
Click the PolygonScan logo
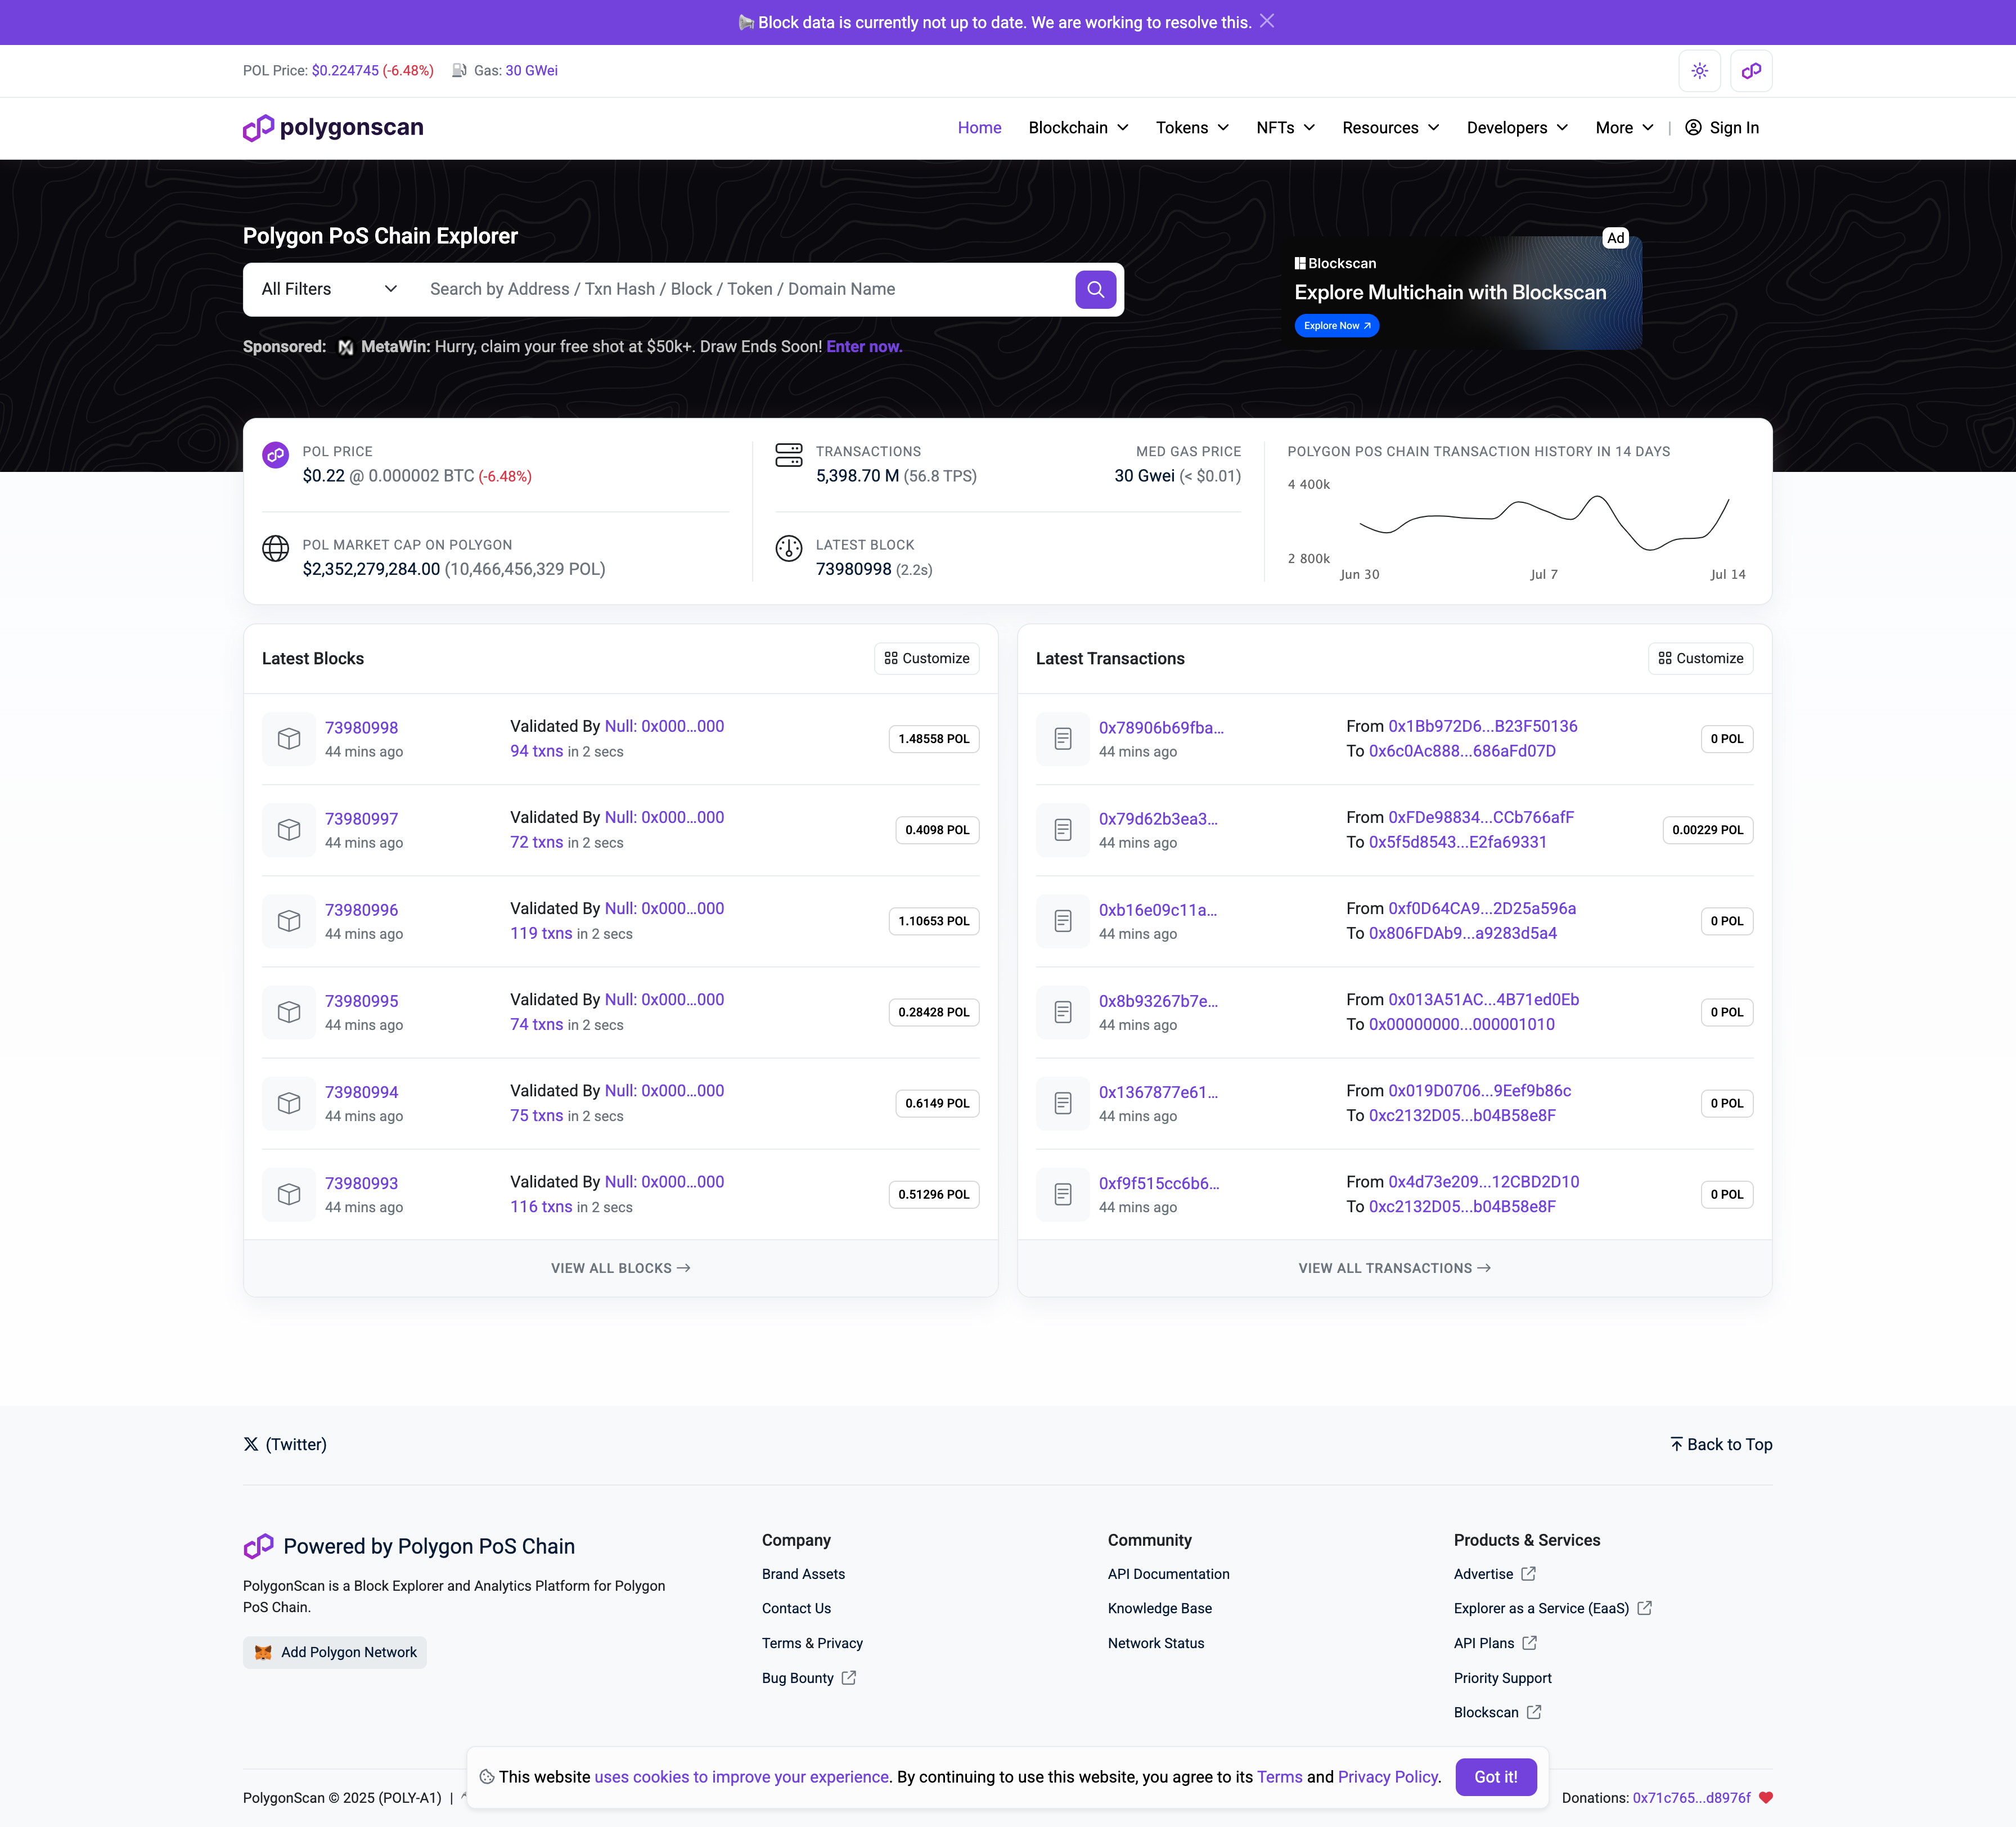pos(332,128)
